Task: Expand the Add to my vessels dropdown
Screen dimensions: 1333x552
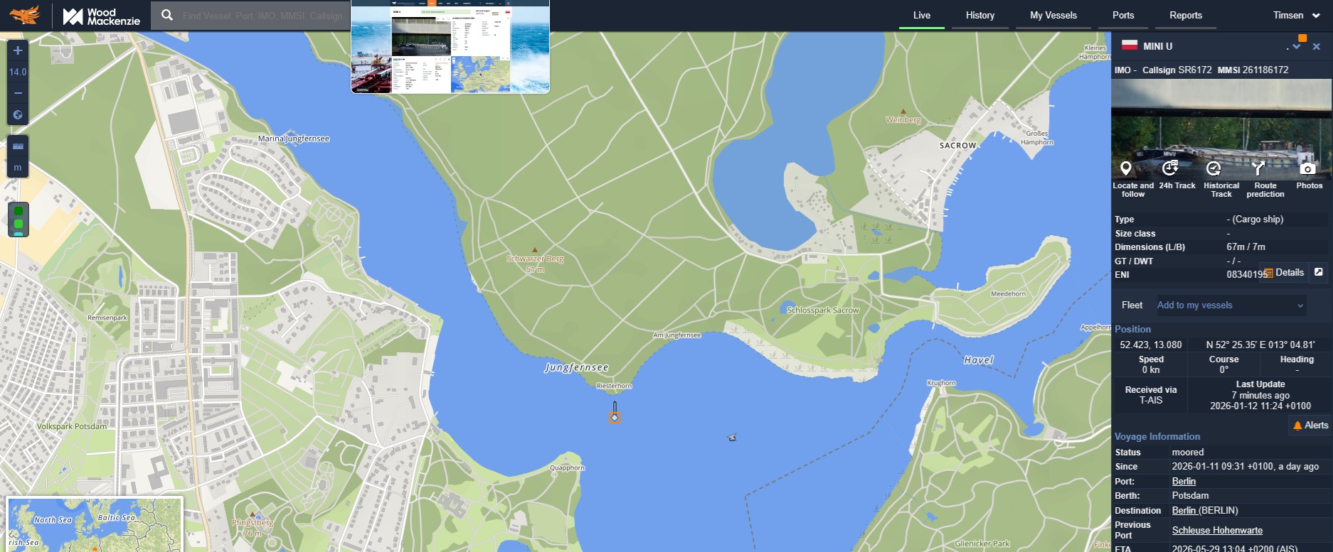Action: 1231,305
